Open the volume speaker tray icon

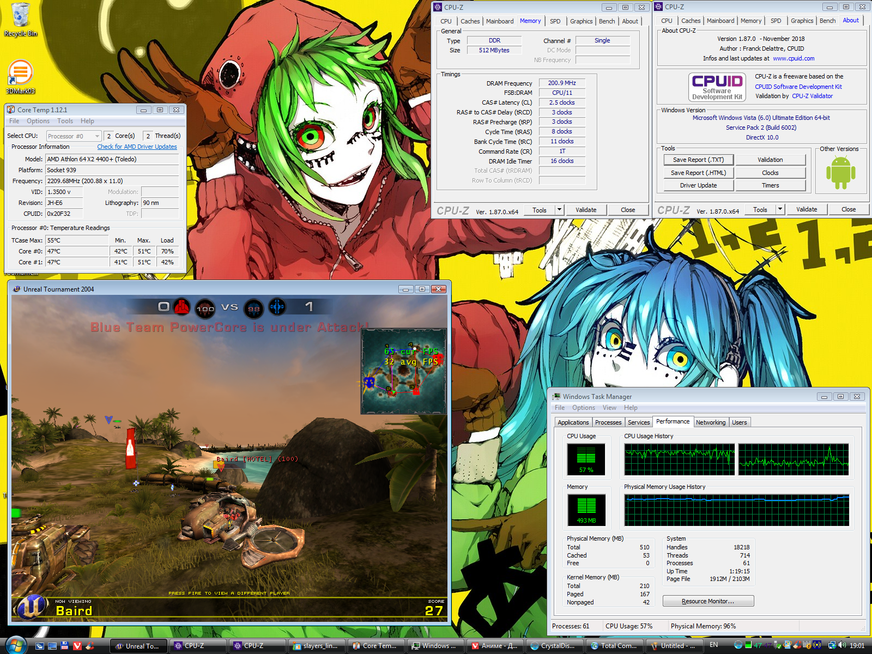coord(842,645)
